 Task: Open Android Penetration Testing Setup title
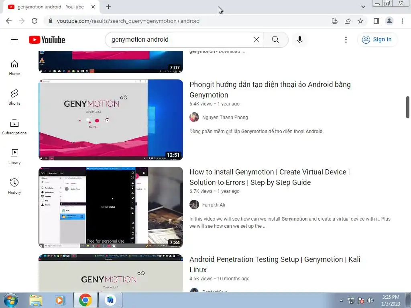point(275,265)
